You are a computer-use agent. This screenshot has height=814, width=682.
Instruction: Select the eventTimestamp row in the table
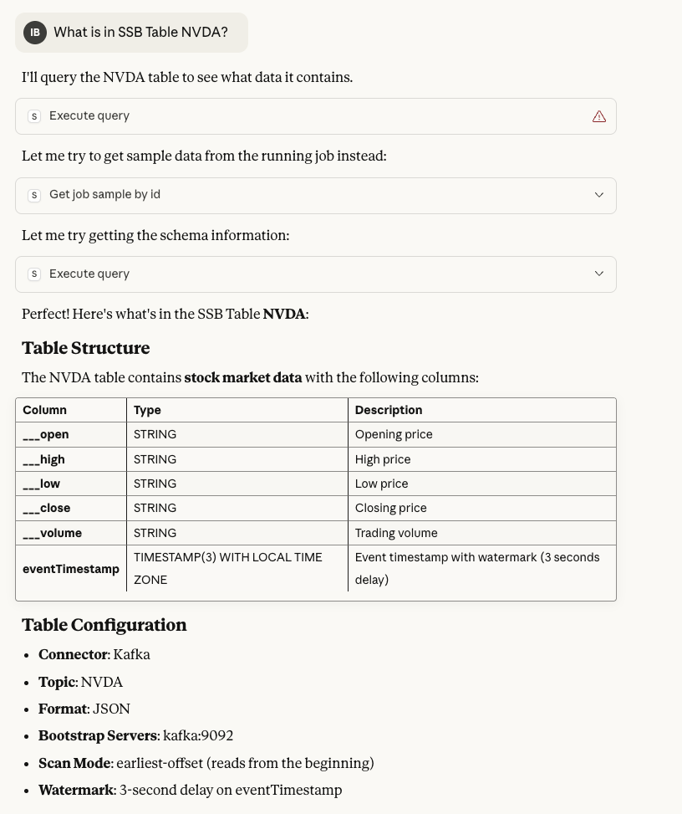71,569
